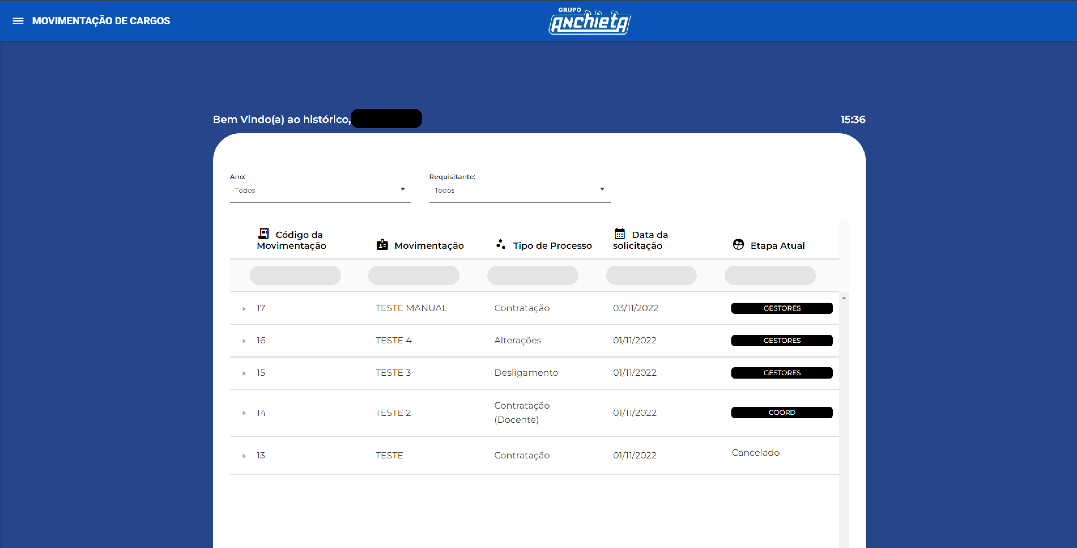
Task: Open the hamburger navigation menu
Action: coord(18,21)
